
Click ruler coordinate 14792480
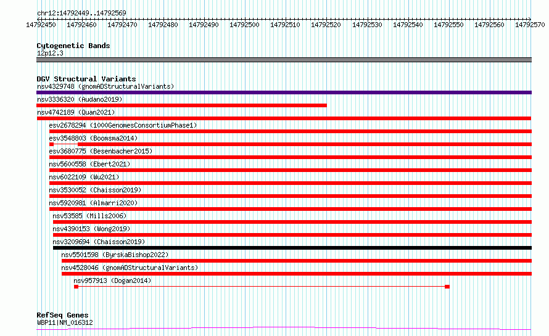(163, 25)
